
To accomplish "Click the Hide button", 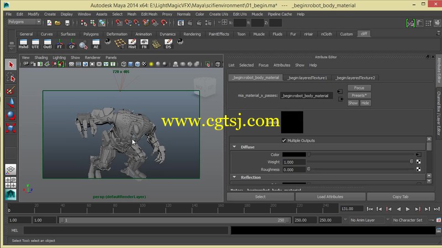I will 365,103.
